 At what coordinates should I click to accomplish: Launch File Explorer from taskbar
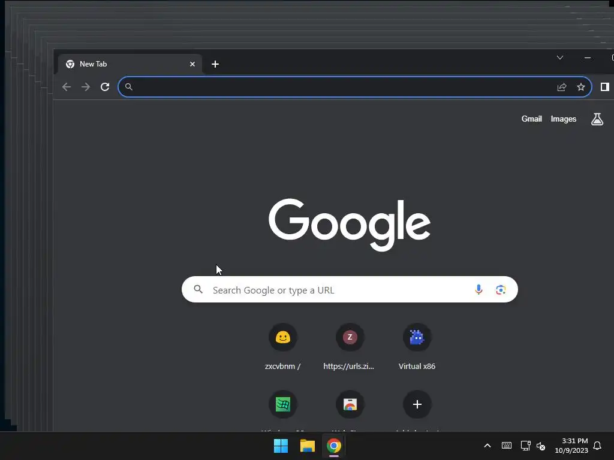[308, 446]
